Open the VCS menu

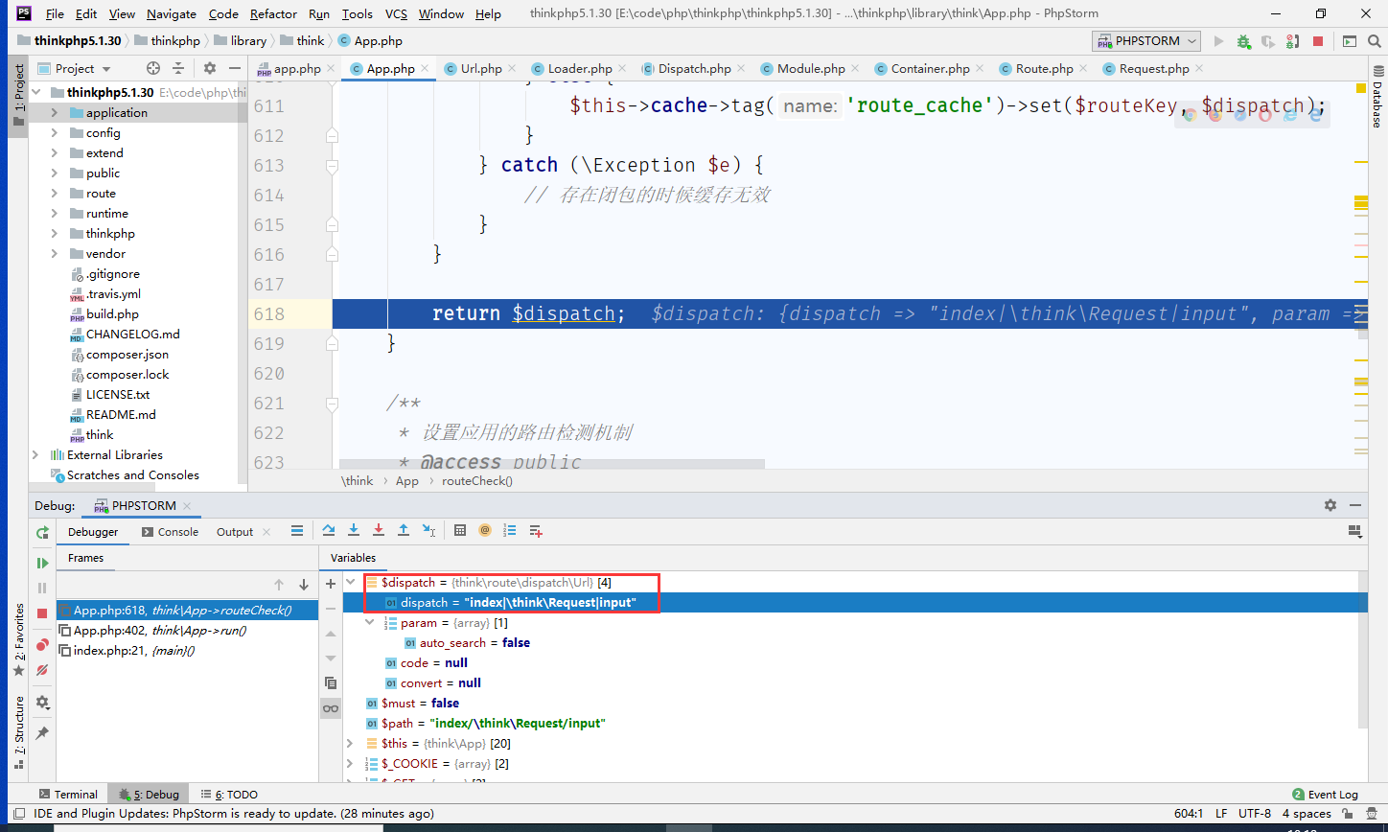tap(396, 13)
